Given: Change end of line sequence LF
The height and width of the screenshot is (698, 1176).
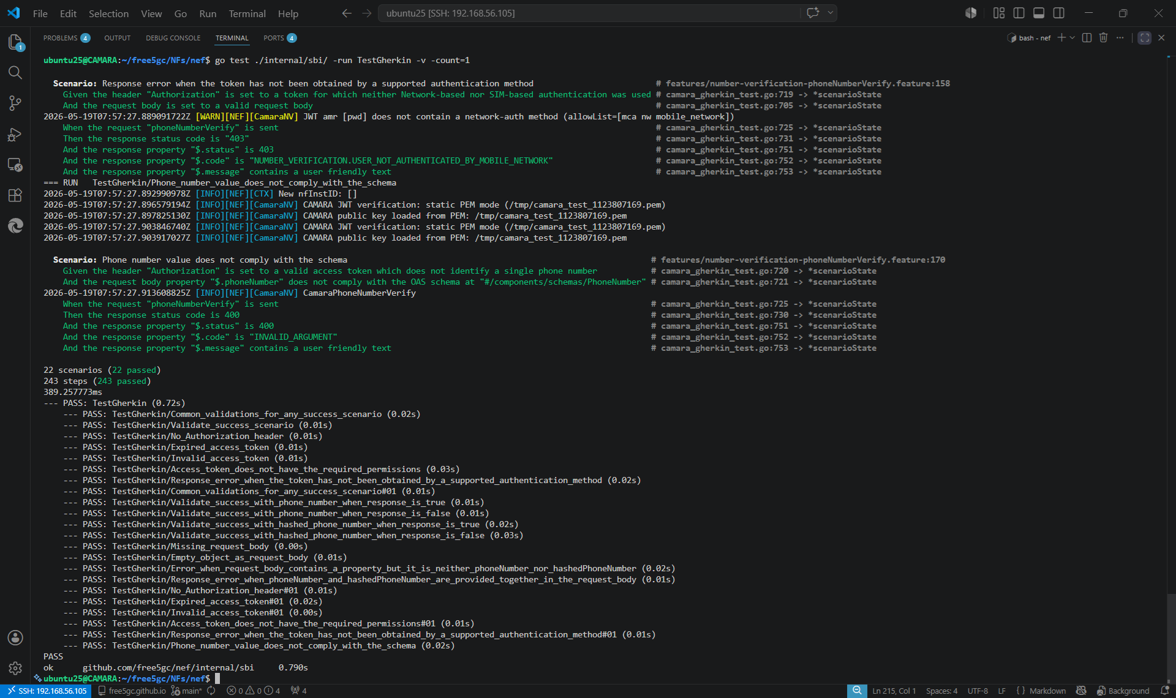Looking at the screenshot, I should (x=1001, y=691).
